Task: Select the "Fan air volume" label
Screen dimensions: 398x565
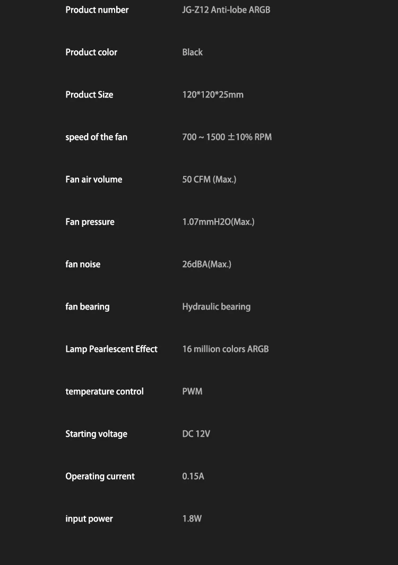Action: (93, 180)
